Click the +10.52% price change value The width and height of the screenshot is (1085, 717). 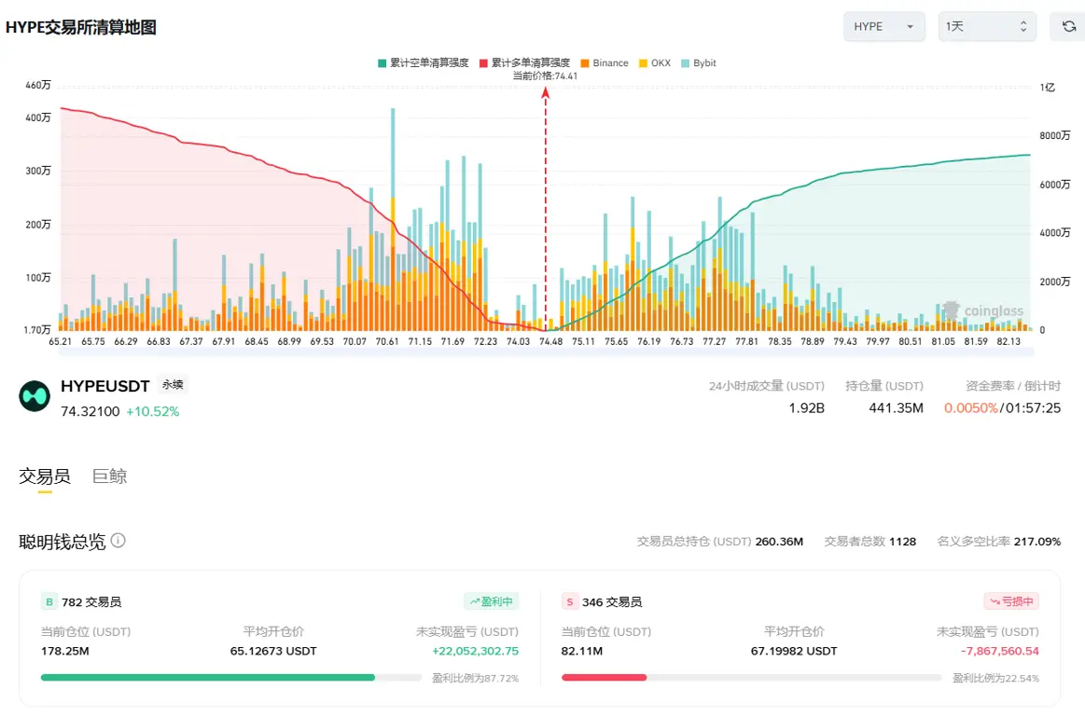(152, 411)
